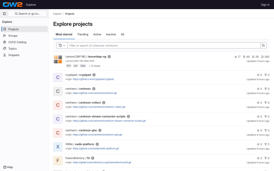This screenshot has width=274, height=171.
Task: Open CI/CD Catalog in the sidebar
Action: click(x=25, y=42)
